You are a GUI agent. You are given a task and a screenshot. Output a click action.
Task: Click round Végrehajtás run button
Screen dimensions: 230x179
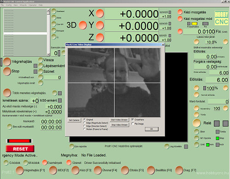pyautogui.click(x=7, y=62)
